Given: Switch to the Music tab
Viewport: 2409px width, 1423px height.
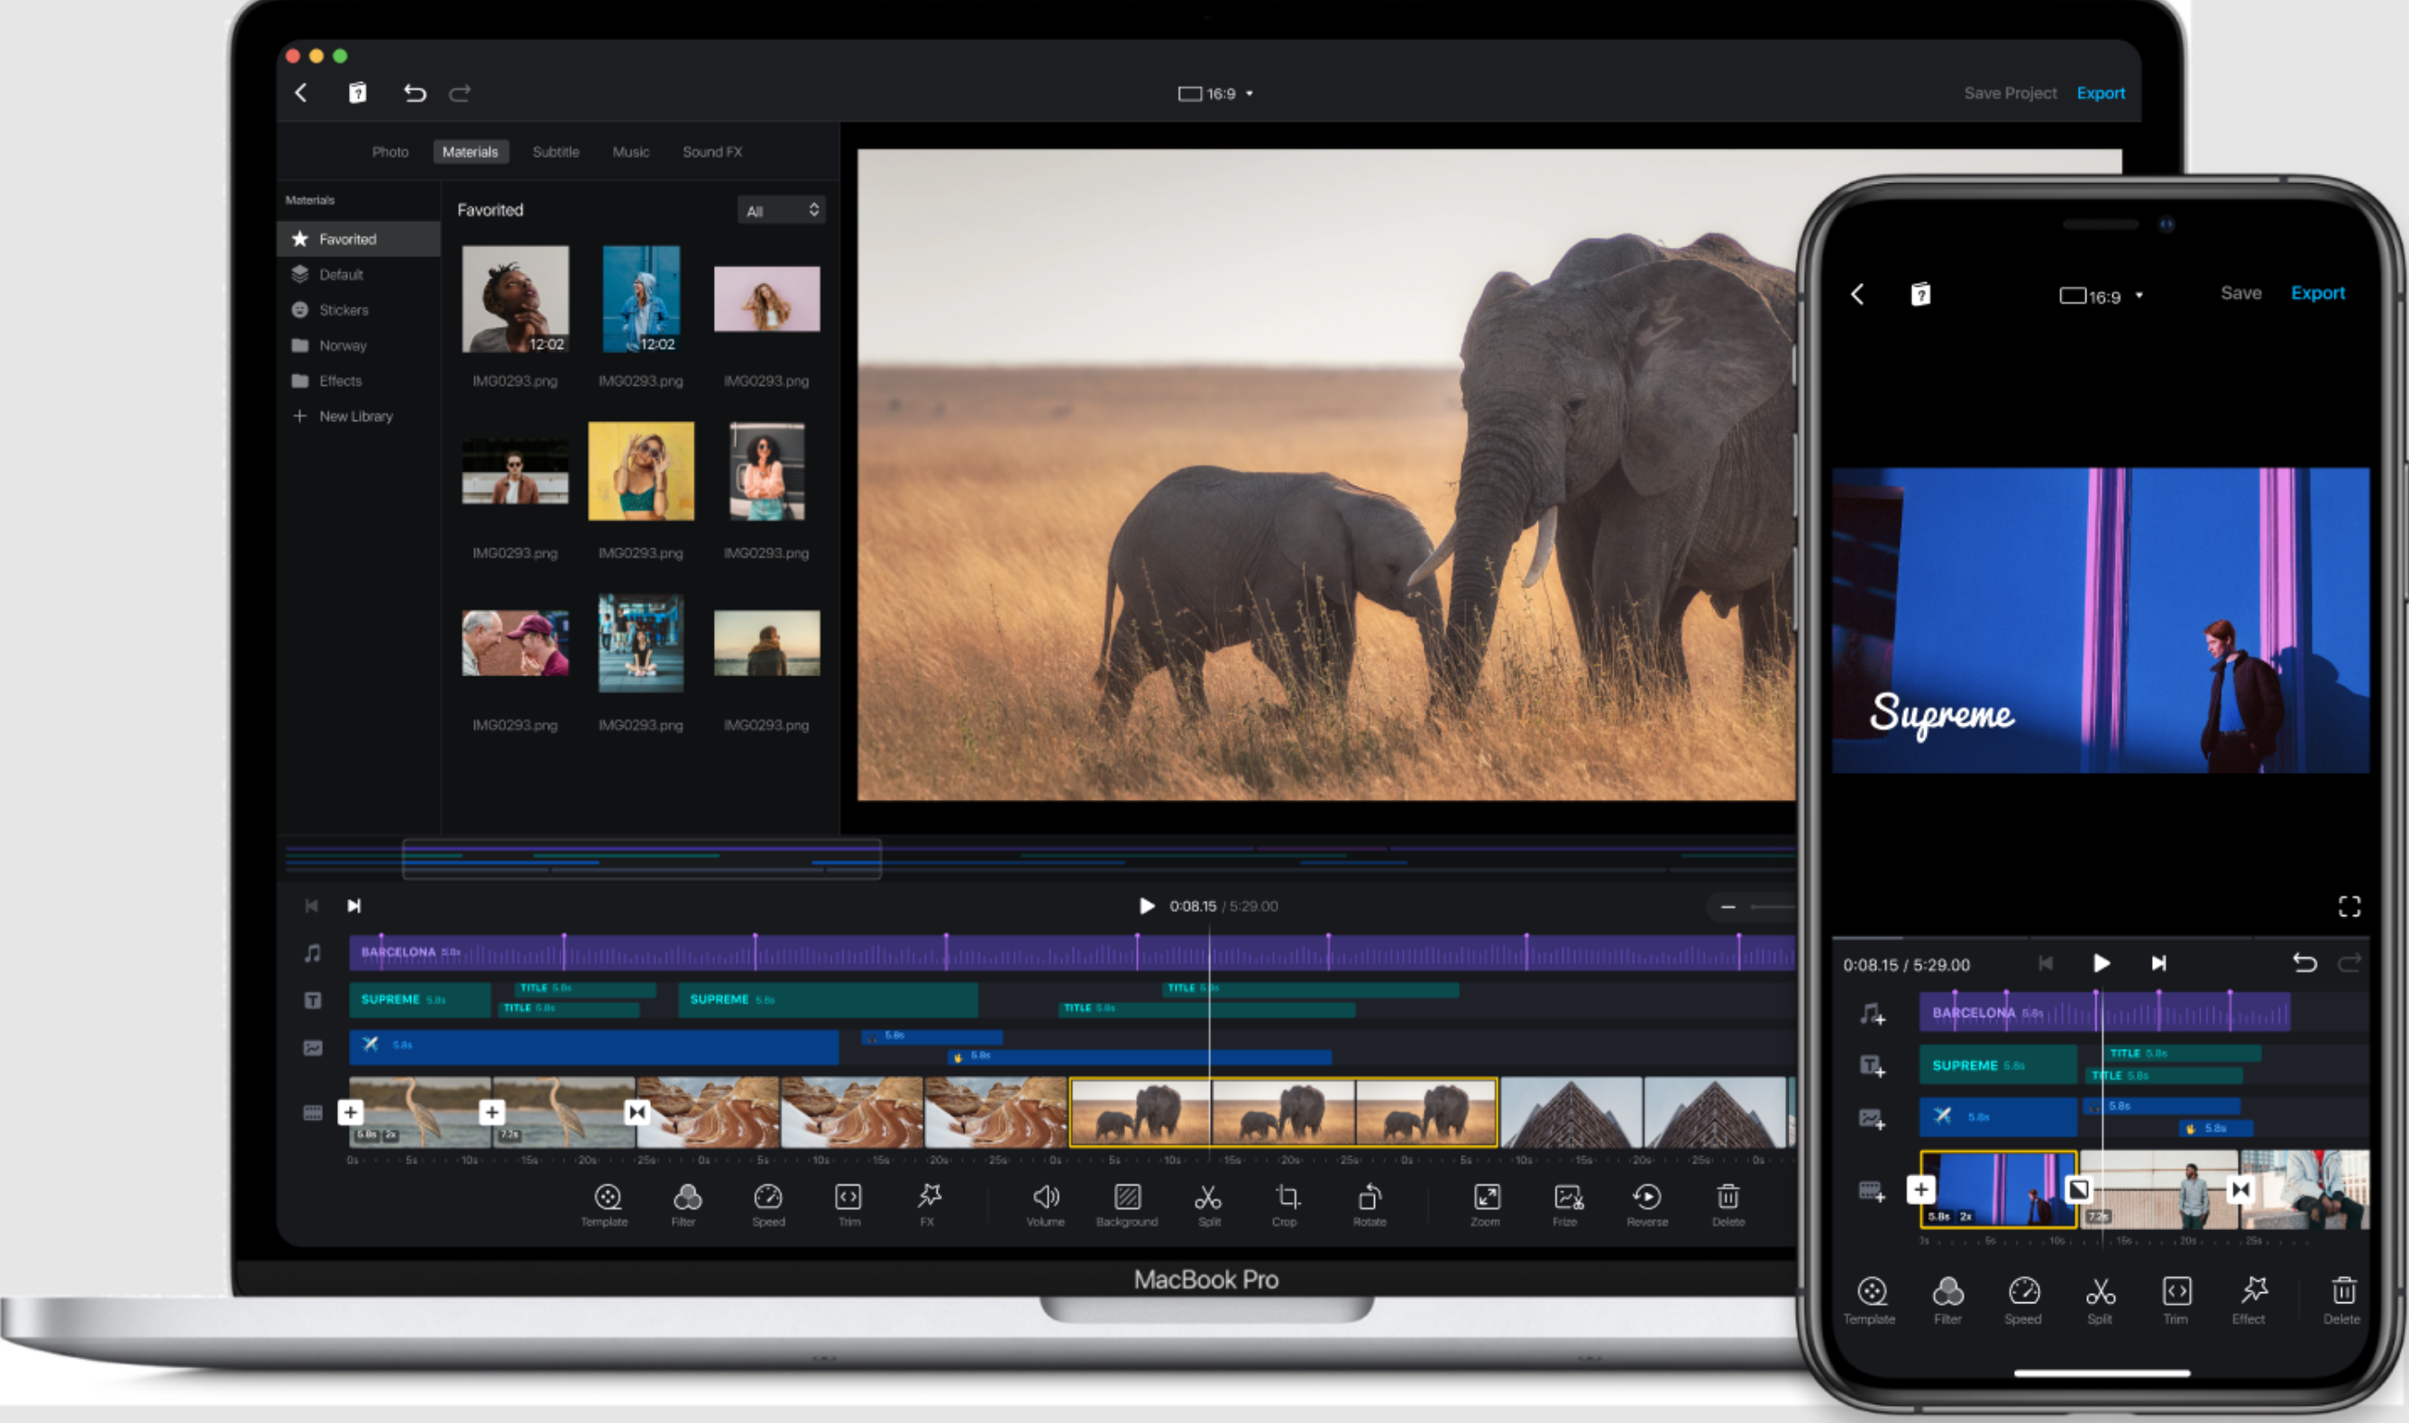Looking at the screenshot, I should [630, 151].
